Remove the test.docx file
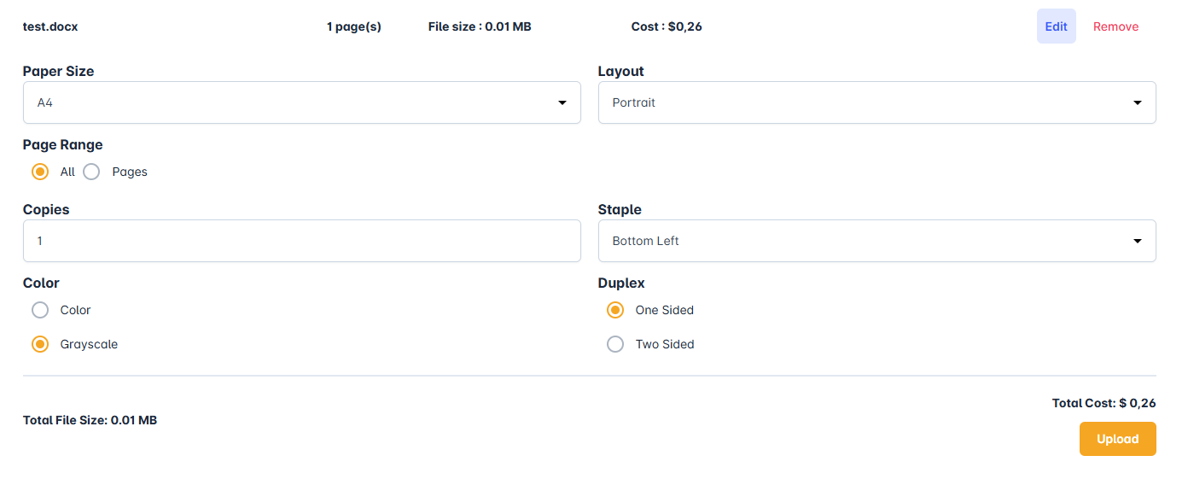The image size is (1188, 479). [1115, 26]
